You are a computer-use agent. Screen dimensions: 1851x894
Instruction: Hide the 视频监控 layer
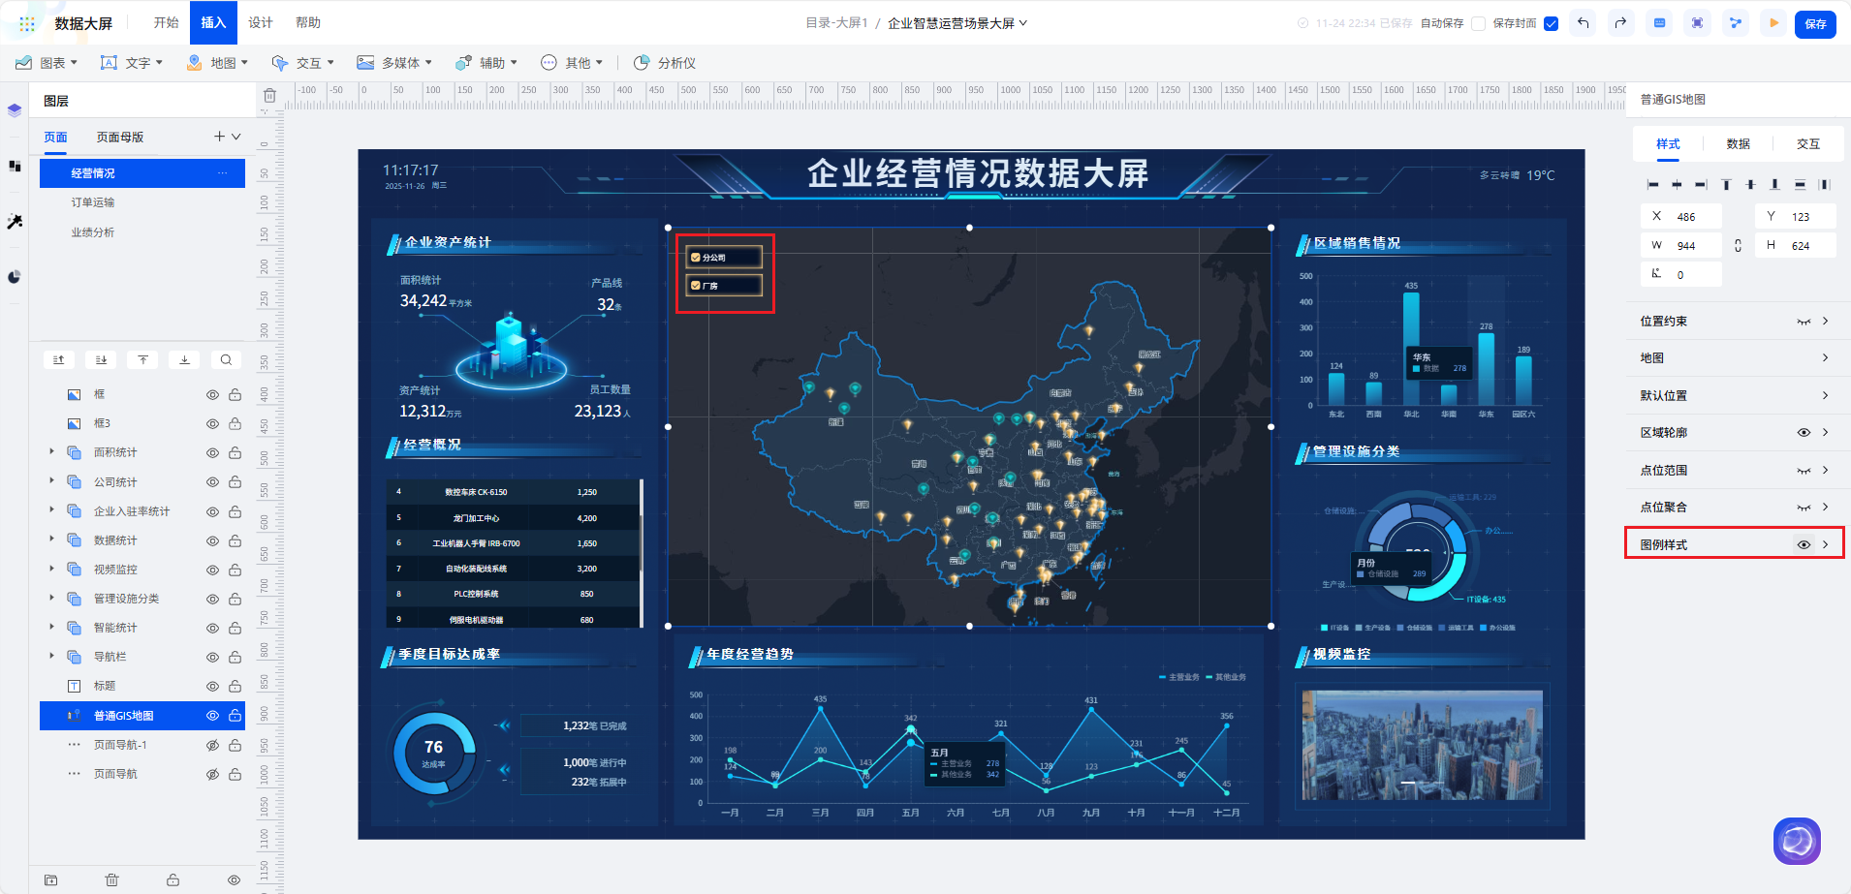(x=212, y=570)
